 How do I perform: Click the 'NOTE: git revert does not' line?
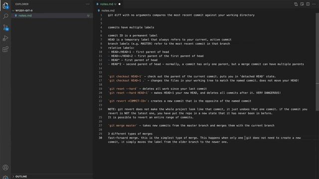(207, 111)
